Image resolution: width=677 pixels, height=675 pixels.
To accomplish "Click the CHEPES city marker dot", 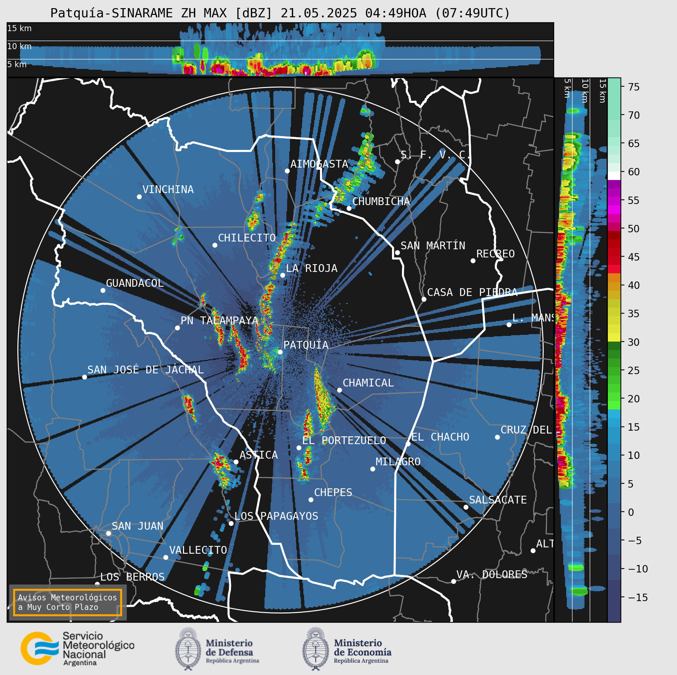I will [311, 500].
